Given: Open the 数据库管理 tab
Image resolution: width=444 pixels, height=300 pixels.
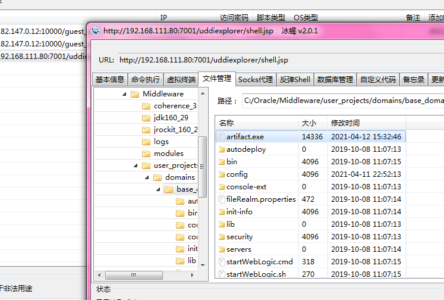Looking at the screenshot, I should (x=335, y=79).
